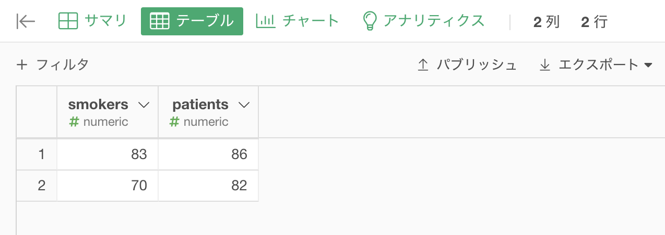Screen dimensions: 665x235
Task: Expand the smokers column menu chevron
Action: click(144, 105)
